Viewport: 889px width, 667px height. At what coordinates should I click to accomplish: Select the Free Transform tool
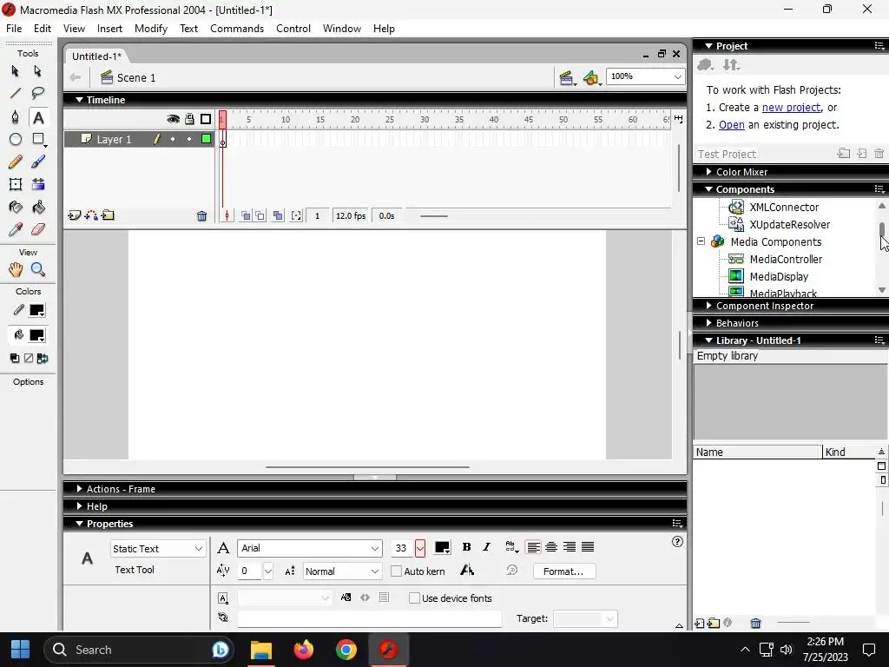point(16,184)
